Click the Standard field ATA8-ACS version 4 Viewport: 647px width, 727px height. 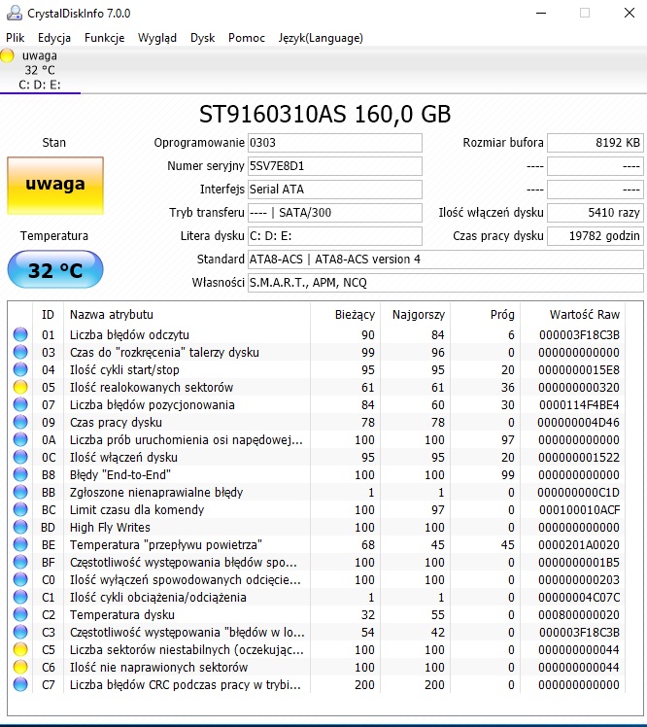click(x=445, y=260)
